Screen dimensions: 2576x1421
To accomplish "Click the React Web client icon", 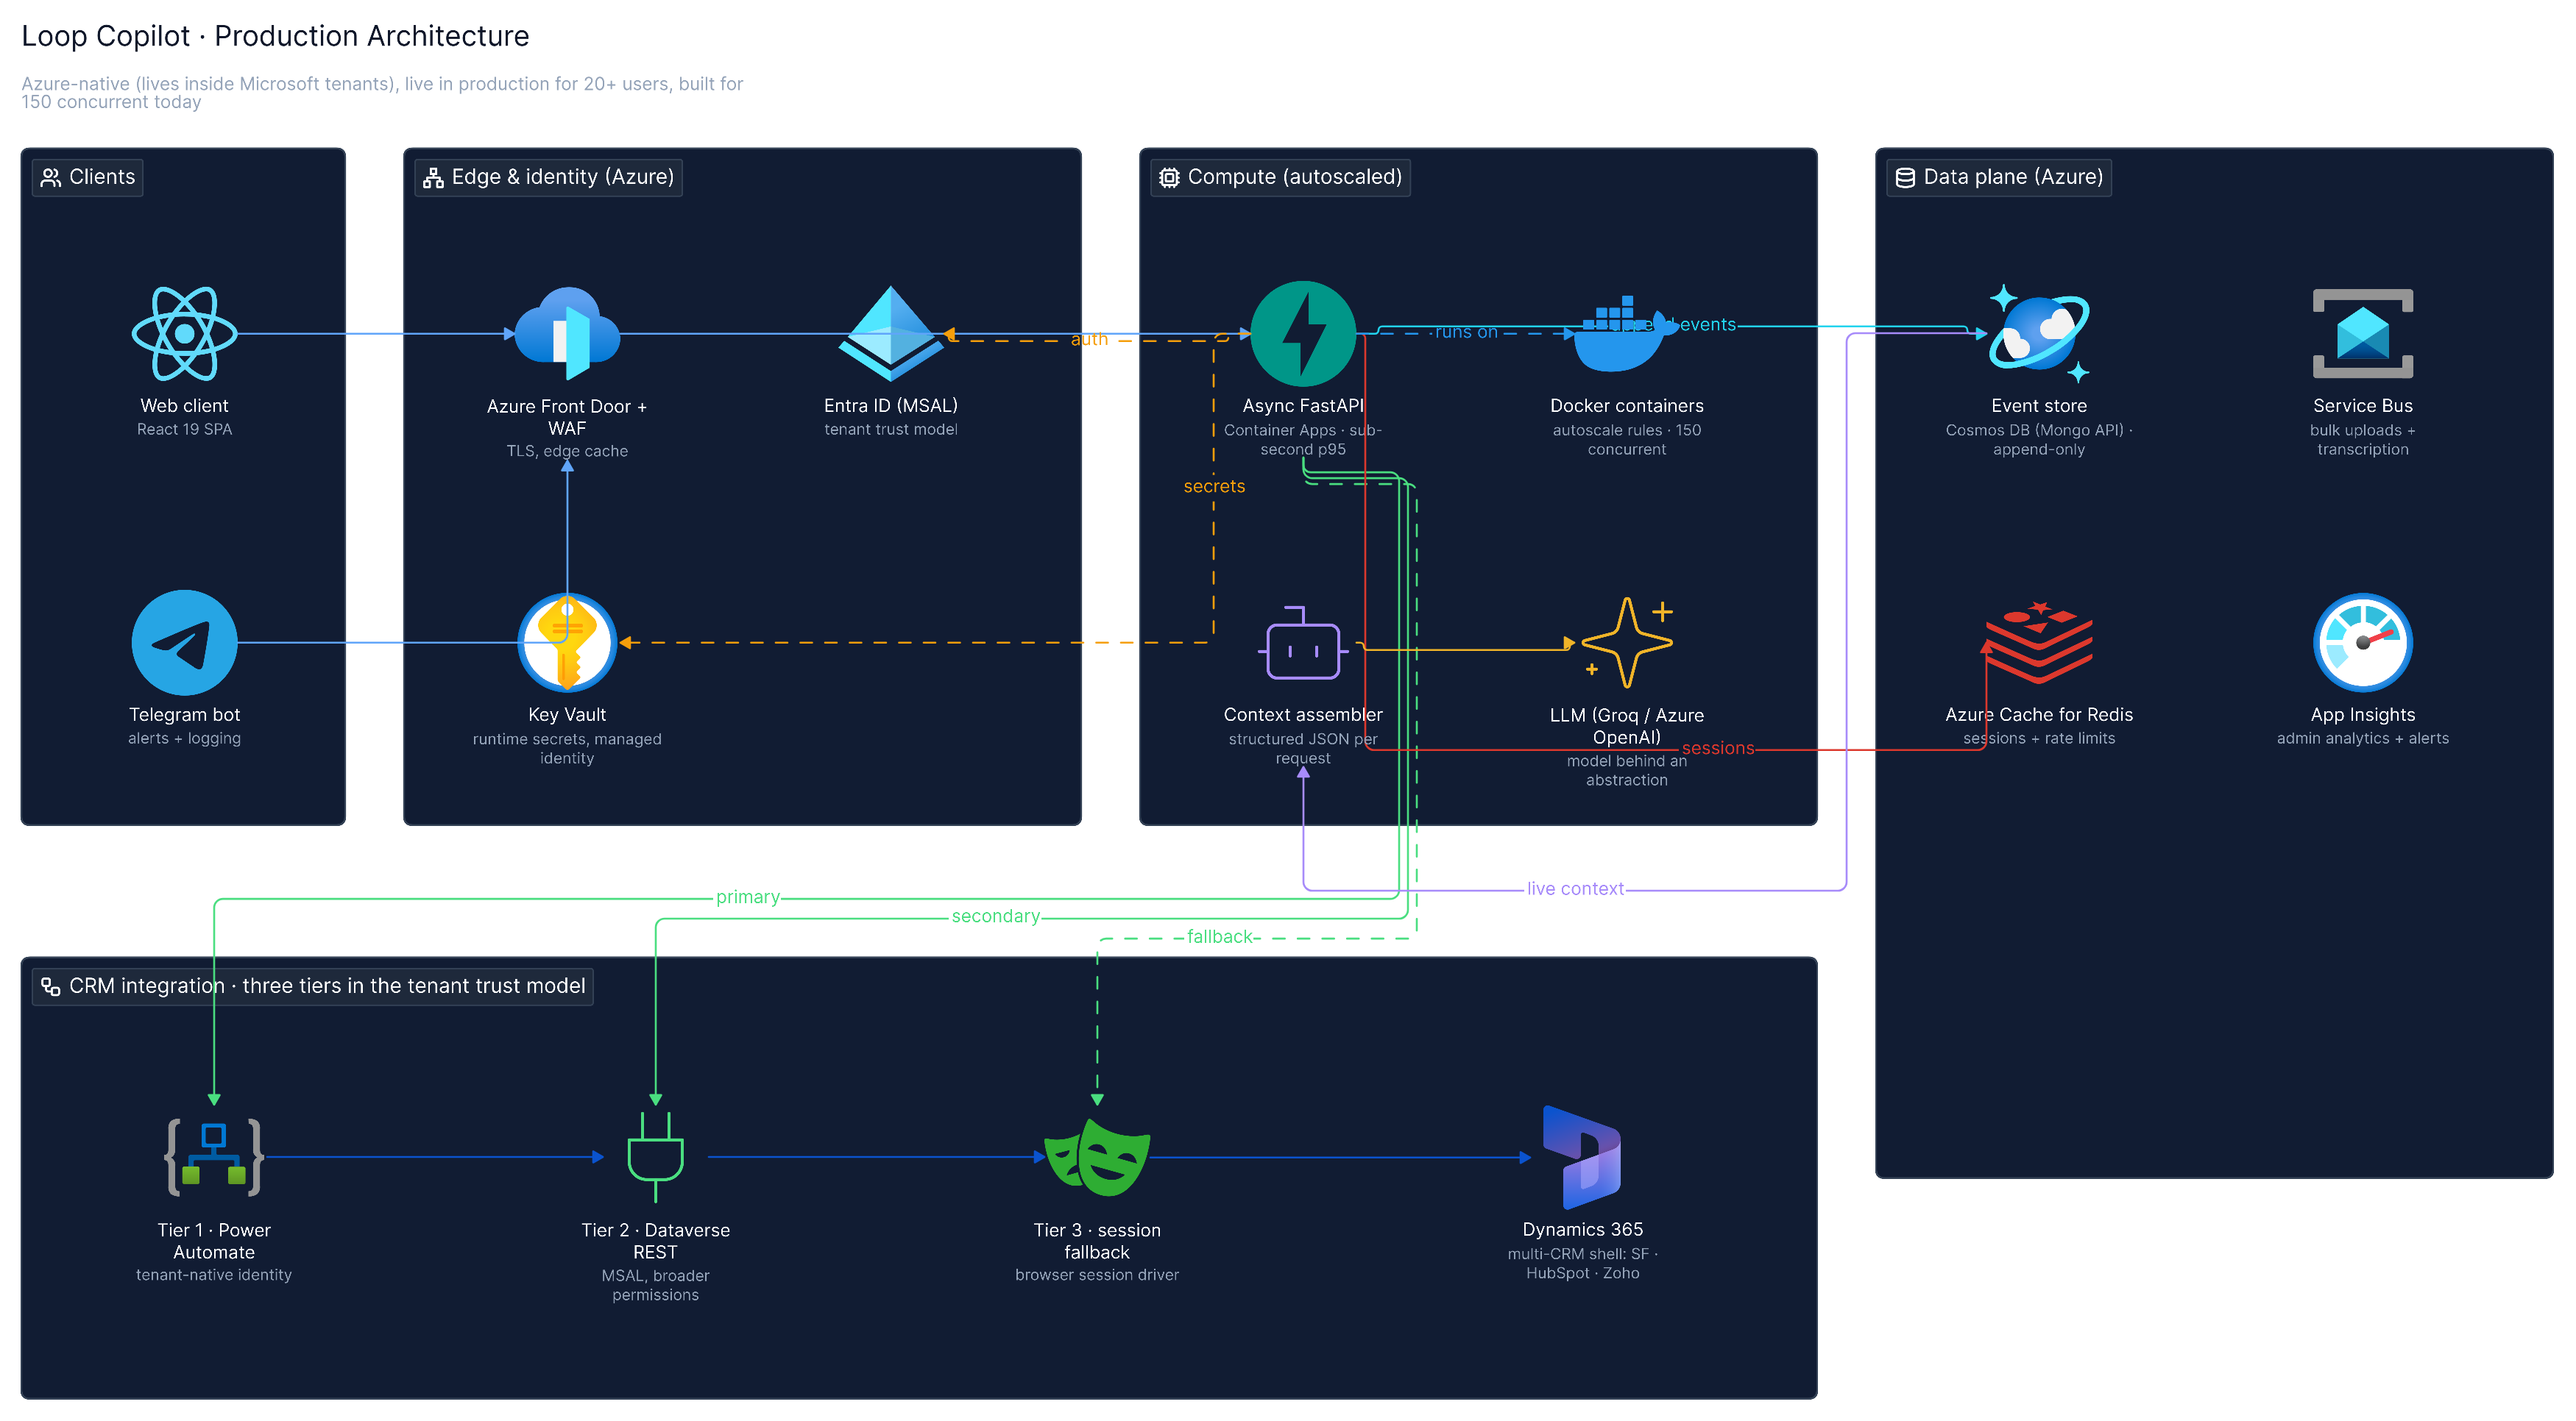I will pos(184,334).
